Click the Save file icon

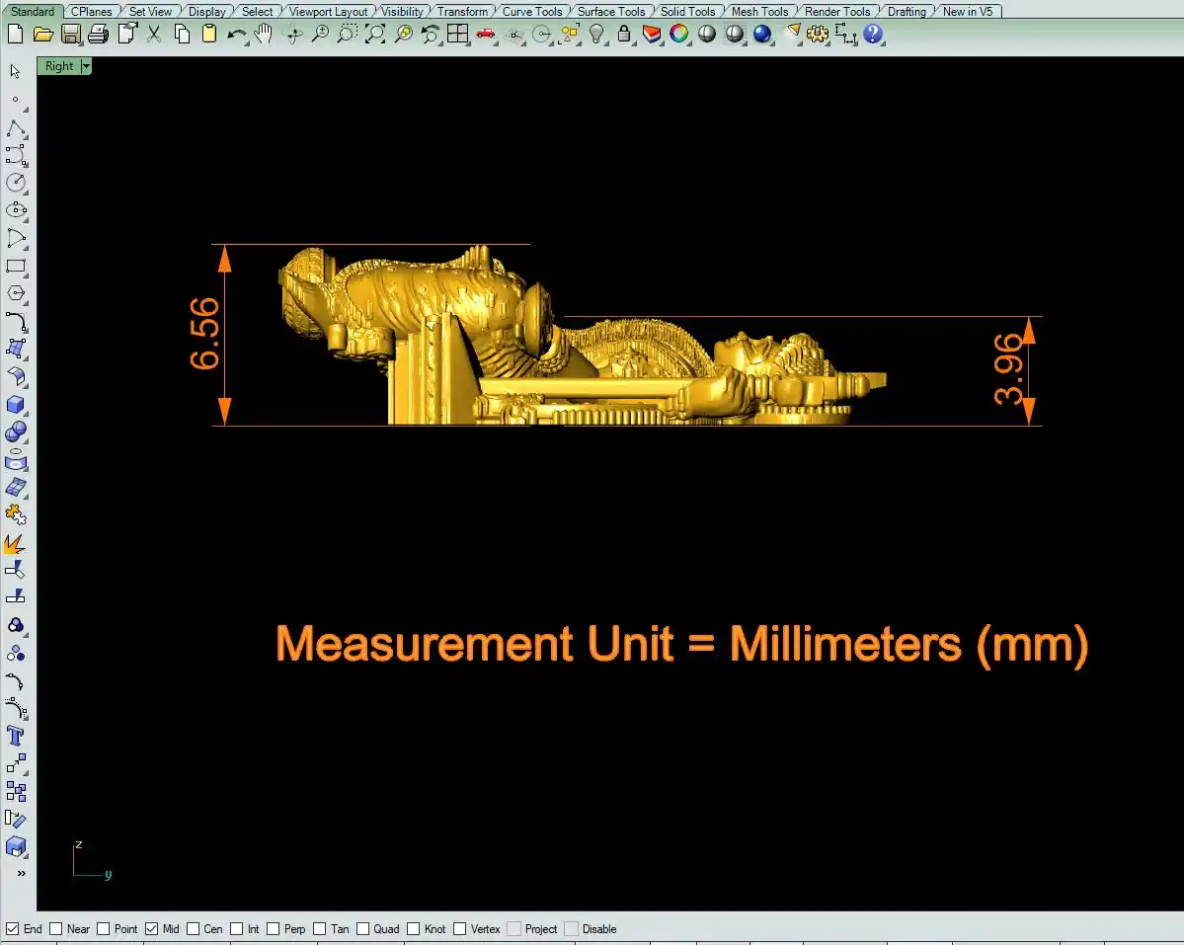(x=70, y=35)
